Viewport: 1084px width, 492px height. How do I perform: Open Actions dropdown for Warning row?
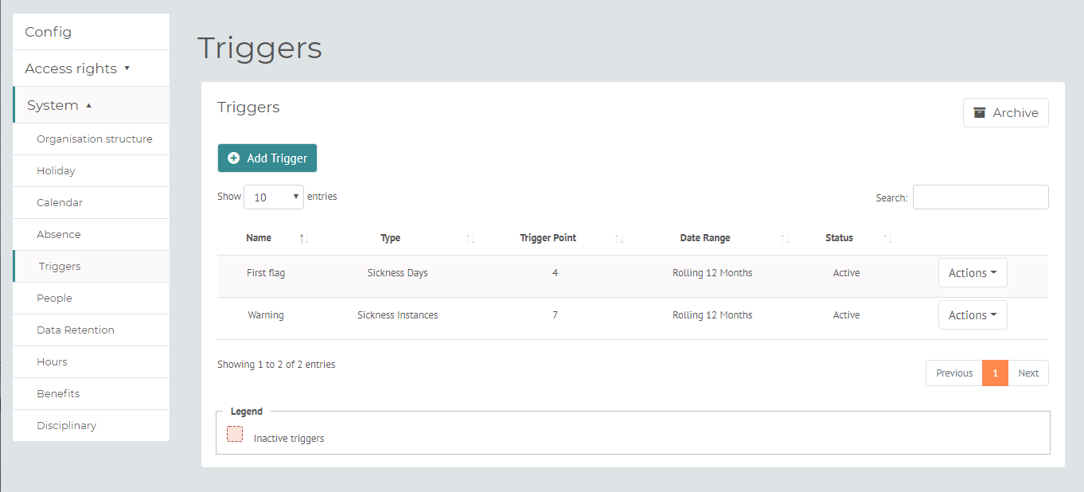click(x=973, y=315)
